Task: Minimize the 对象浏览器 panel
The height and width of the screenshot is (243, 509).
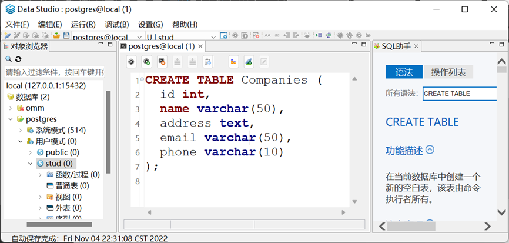Action: pos(100,44)
